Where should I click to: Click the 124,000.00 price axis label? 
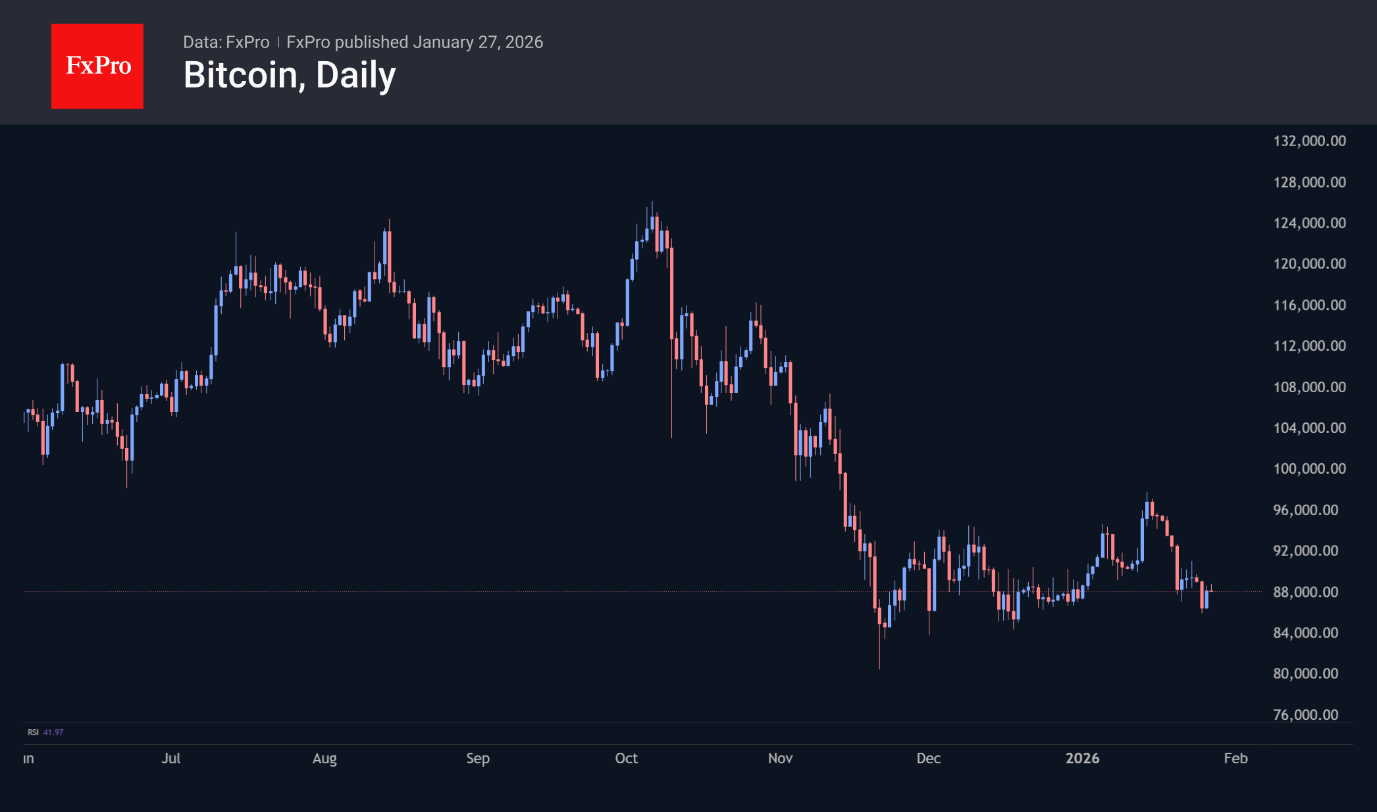click(x=1309, y=223)
